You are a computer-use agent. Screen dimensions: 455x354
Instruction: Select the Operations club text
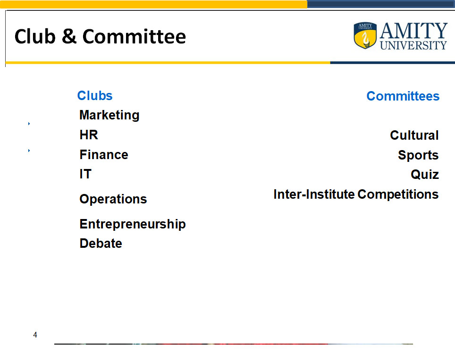113,199
